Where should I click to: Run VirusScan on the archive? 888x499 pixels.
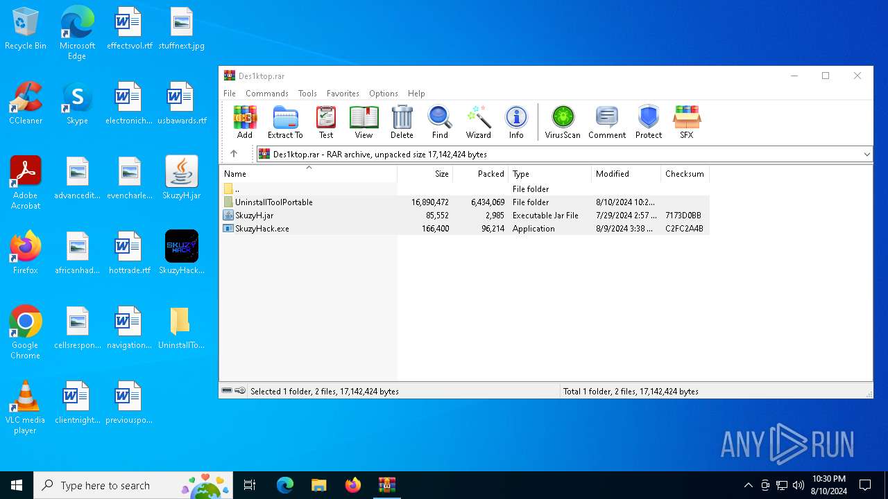(x=563, y=122)
